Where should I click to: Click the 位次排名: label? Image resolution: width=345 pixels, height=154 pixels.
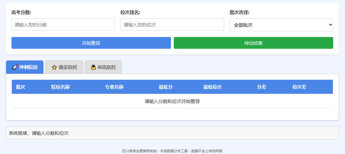130,12
